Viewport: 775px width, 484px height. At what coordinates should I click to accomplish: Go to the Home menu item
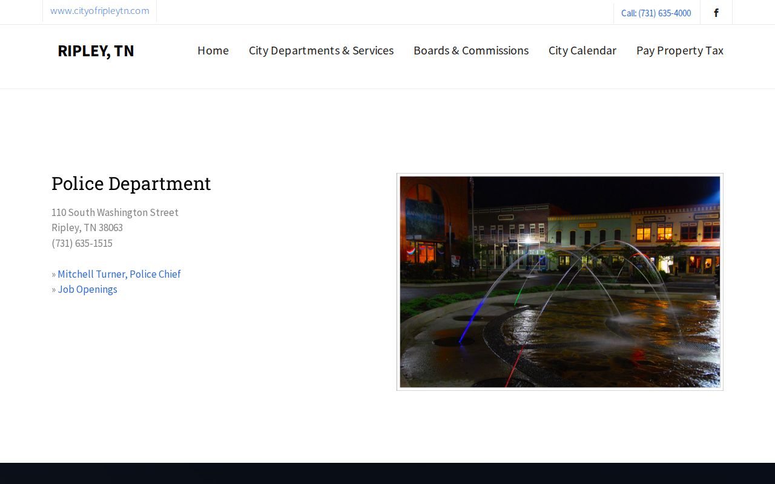213,50
